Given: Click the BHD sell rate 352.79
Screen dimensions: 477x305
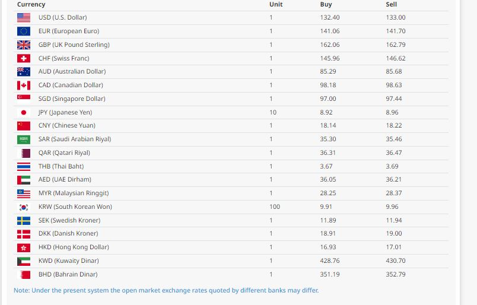Looking at the screenshot, I should (395, 274).
